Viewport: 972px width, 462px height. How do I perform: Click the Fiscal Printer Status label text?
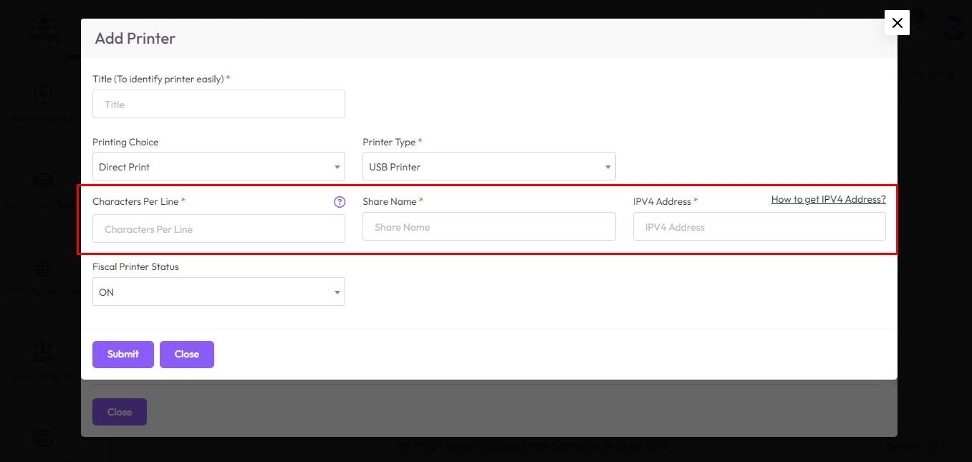[135, 266]
